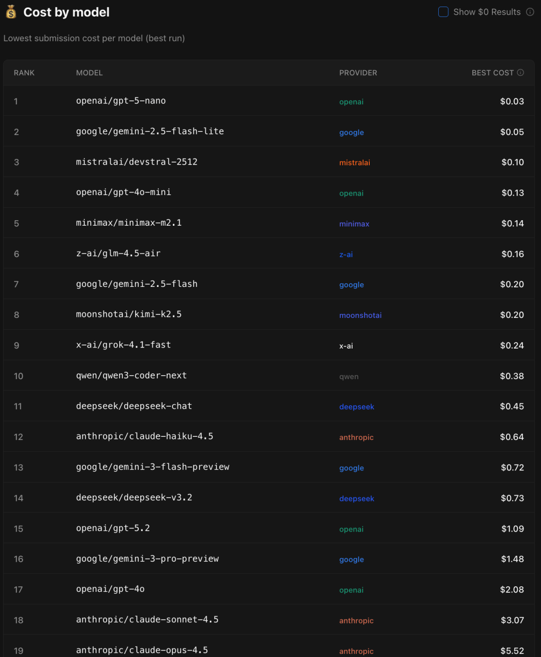Image resolution: width=541 pixels, height=657 pixels.
Task: Toggle the Show $0 Results checkbox
Action: pyautogui.click(x=443, y=12)
